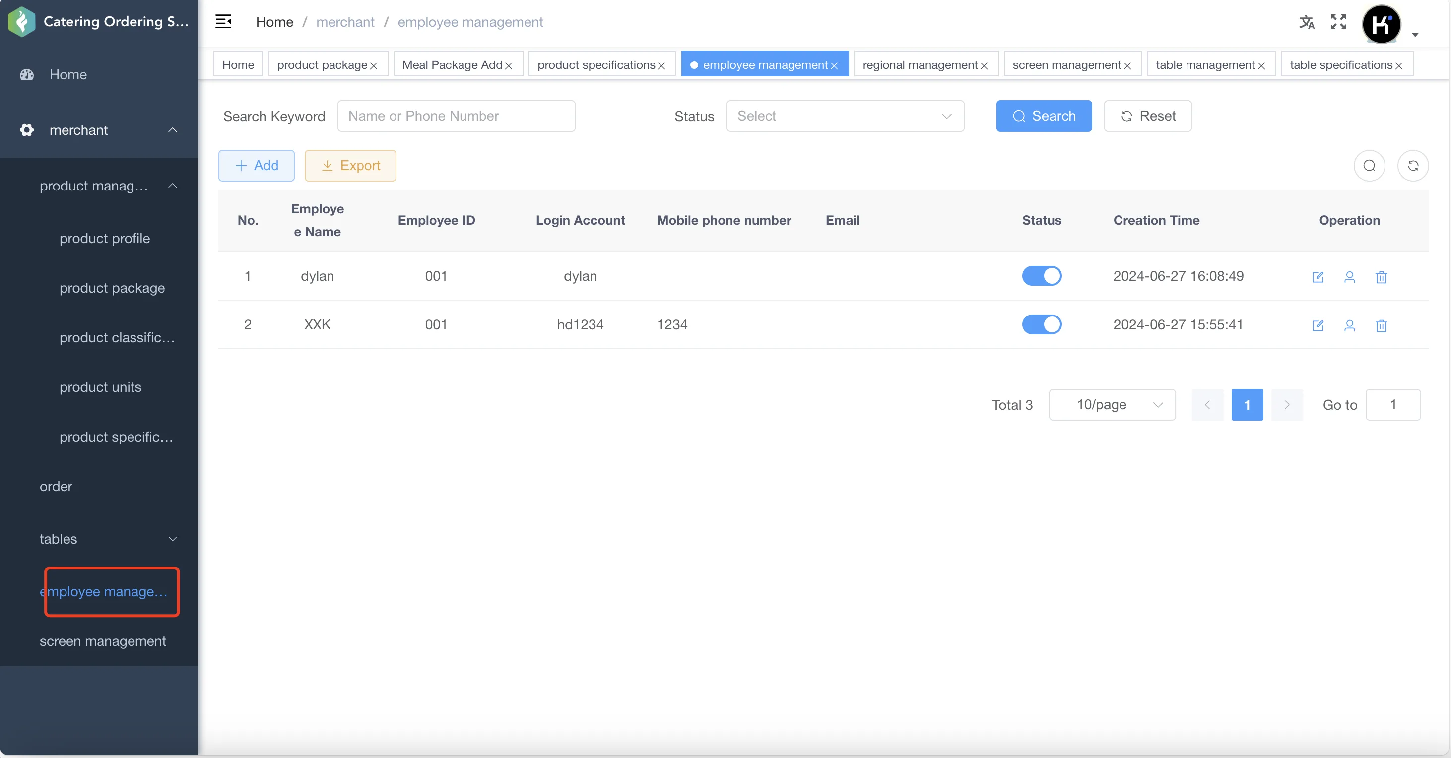Toggle search bar visibility round icon
Image resolution: width=1451 pixels, height=758 pixels.
click(x=1369, y=166)
